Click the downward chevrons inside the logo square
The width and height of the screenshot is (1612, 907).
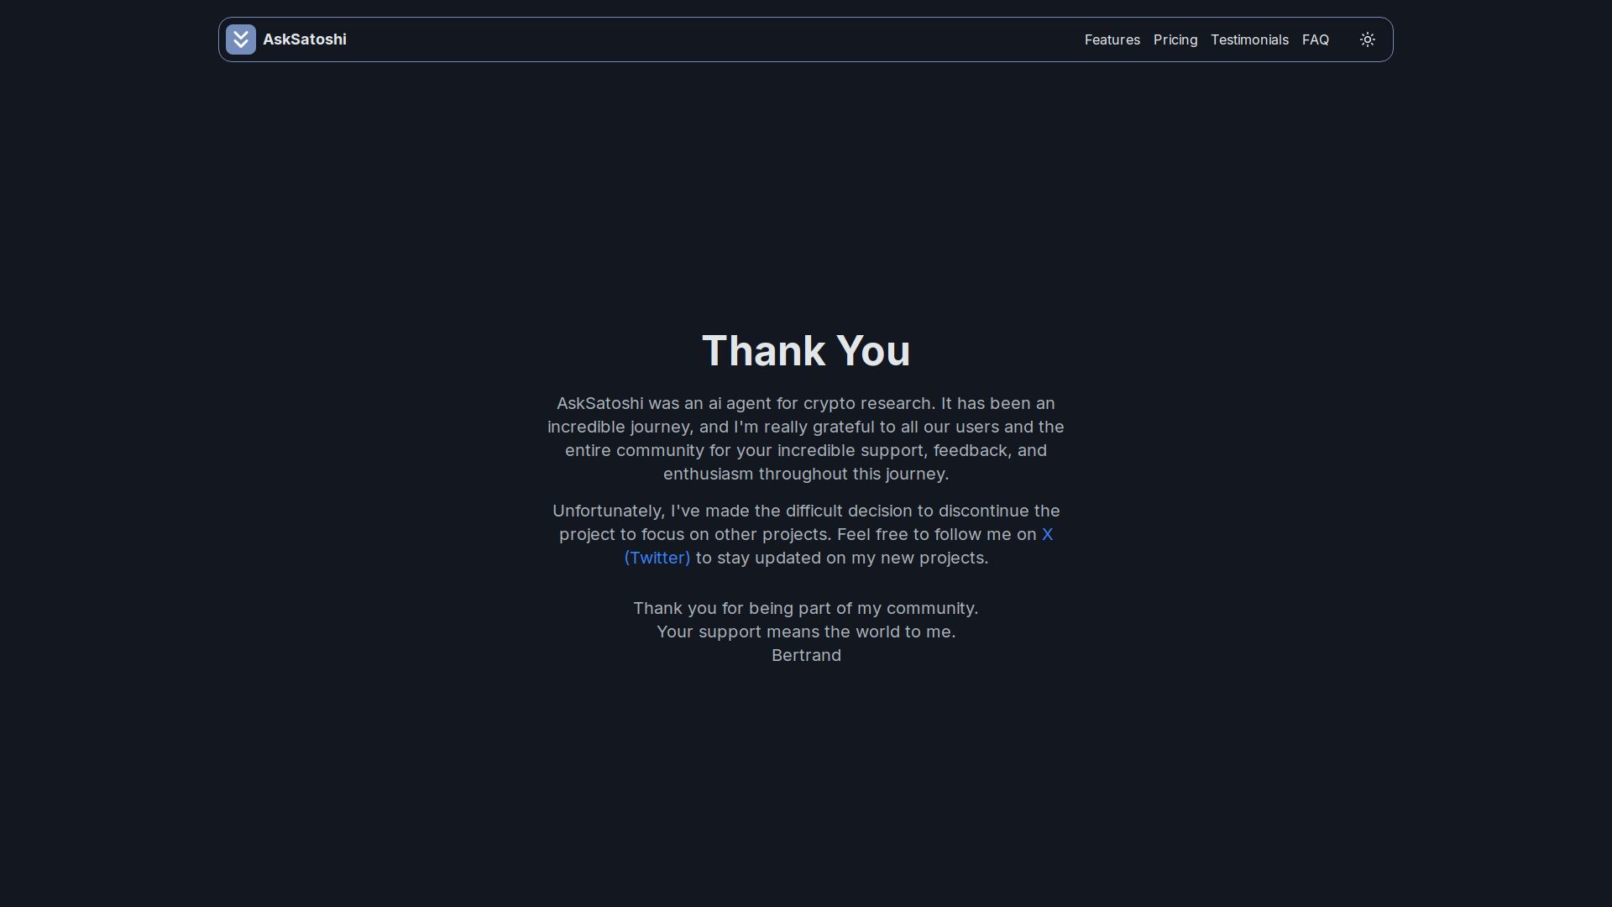point(240,39)
